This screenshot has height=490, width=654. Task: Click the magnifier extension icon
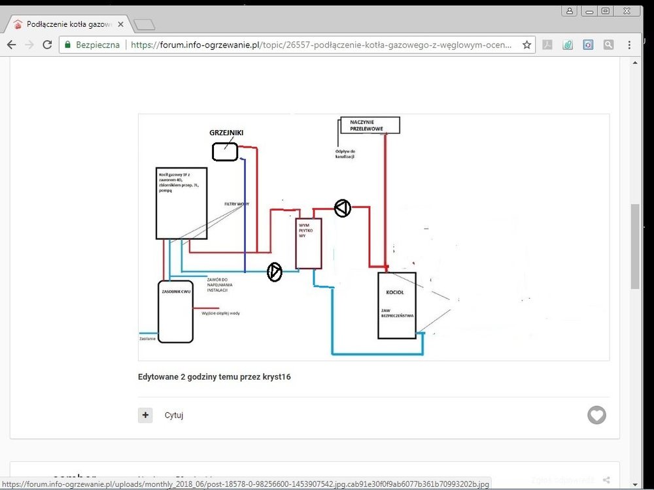tap(608, 45)
